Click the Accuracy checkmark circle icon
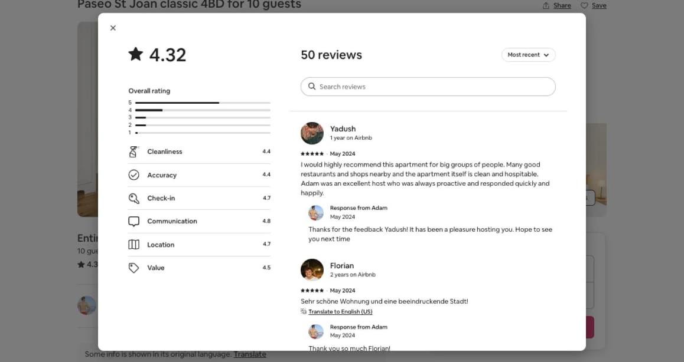This screenshot has width=684, height=362. (x=134, y=175)
